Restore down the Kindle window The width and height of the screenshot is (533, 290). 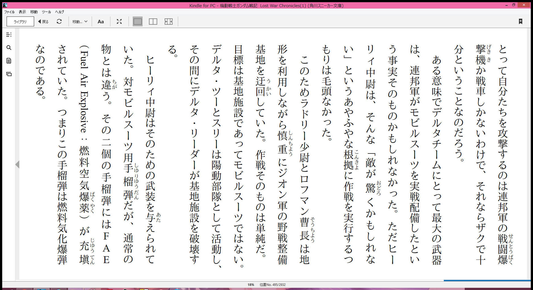pyautogui.click(x=514, y=5)
